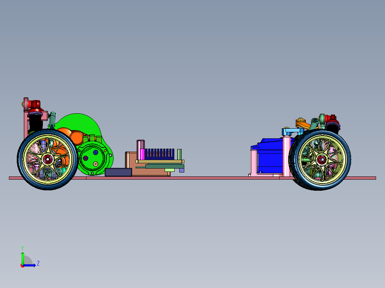
Task: Click the dark blue finned heat sink
Action: coord(159,154)
